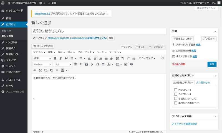Open the 段落 paragraph format dropdown

[42, 58]
